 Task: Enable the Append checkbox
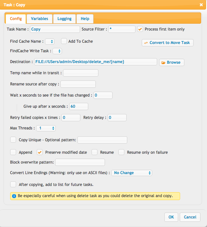[x=13, y=152]
